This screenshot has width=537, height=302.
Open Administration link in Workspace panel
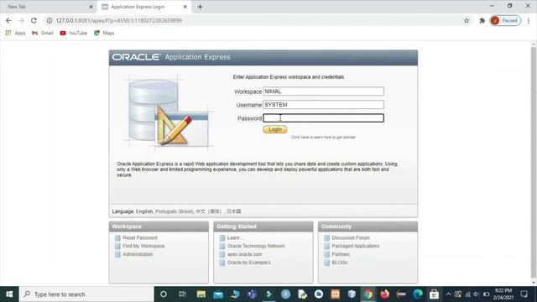(x=138, y=254)
